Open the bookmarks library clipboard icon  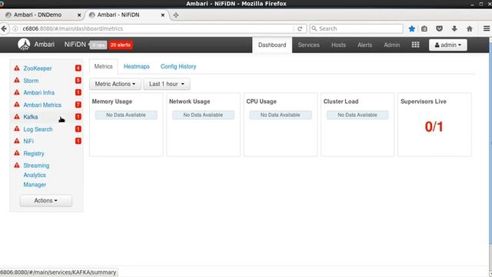click(x=424, y=28)
